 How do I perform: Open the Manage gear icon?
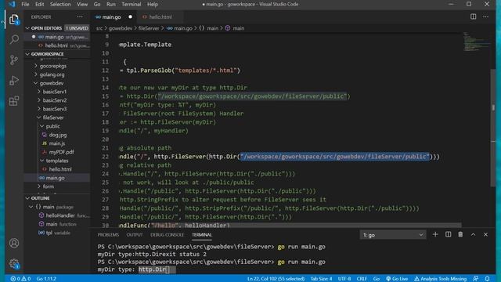[x=14, y=264]
